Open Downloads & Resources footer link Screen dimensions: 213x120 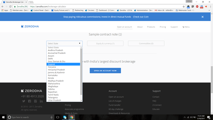pyautogui.click(x=119, y=113)
